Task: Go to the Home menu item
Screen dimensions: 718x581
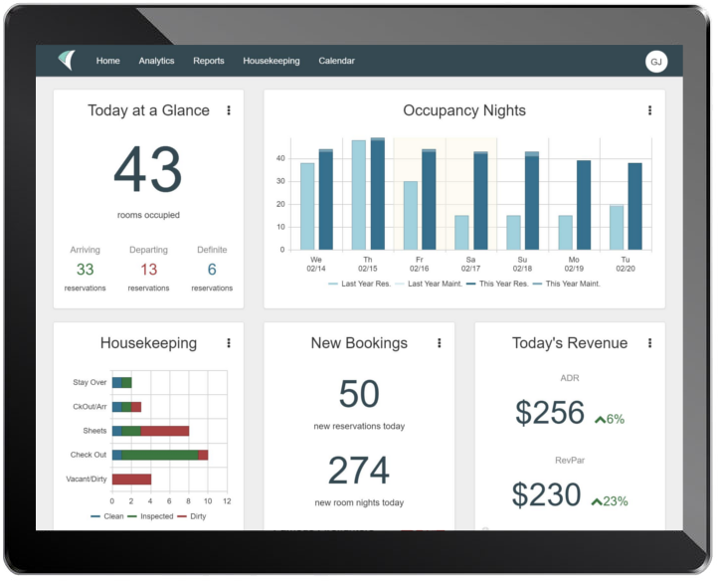Action: click(107, 61)
